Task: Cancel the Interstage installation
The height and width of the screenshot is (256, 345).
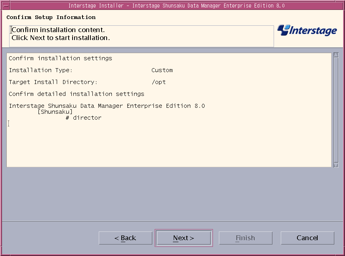Action: pyautogui.click(x=307, y=238)
